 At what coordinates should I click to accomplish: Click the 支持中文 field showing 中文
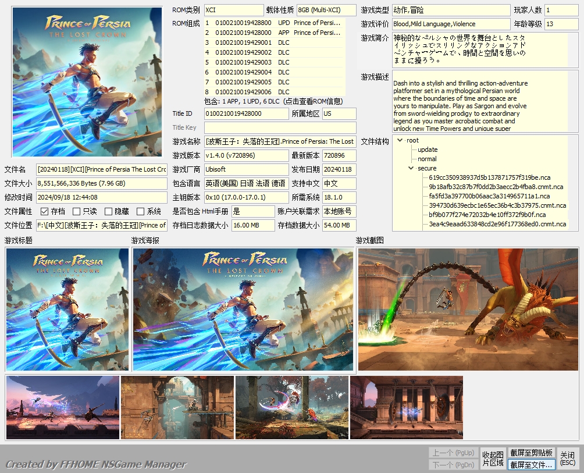coord(339,184)
